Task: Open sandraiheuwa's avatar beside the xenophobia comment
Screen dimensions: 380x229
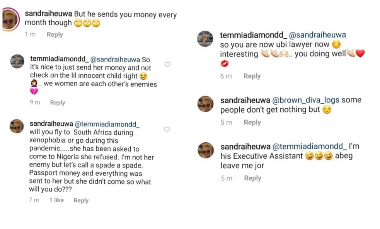Action: coord(17,126)
